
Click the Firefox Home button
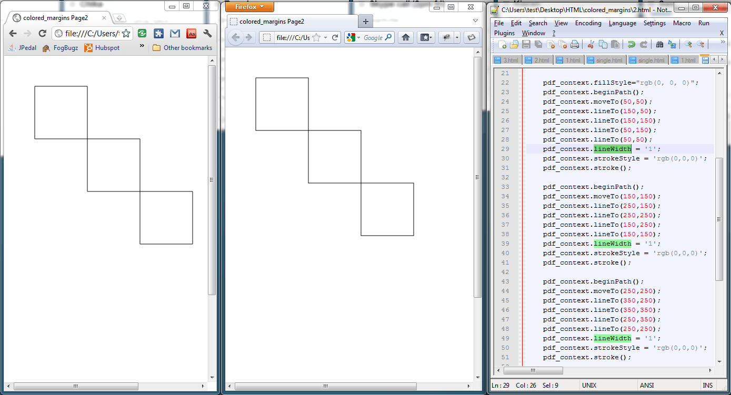(x=405, y=37)
